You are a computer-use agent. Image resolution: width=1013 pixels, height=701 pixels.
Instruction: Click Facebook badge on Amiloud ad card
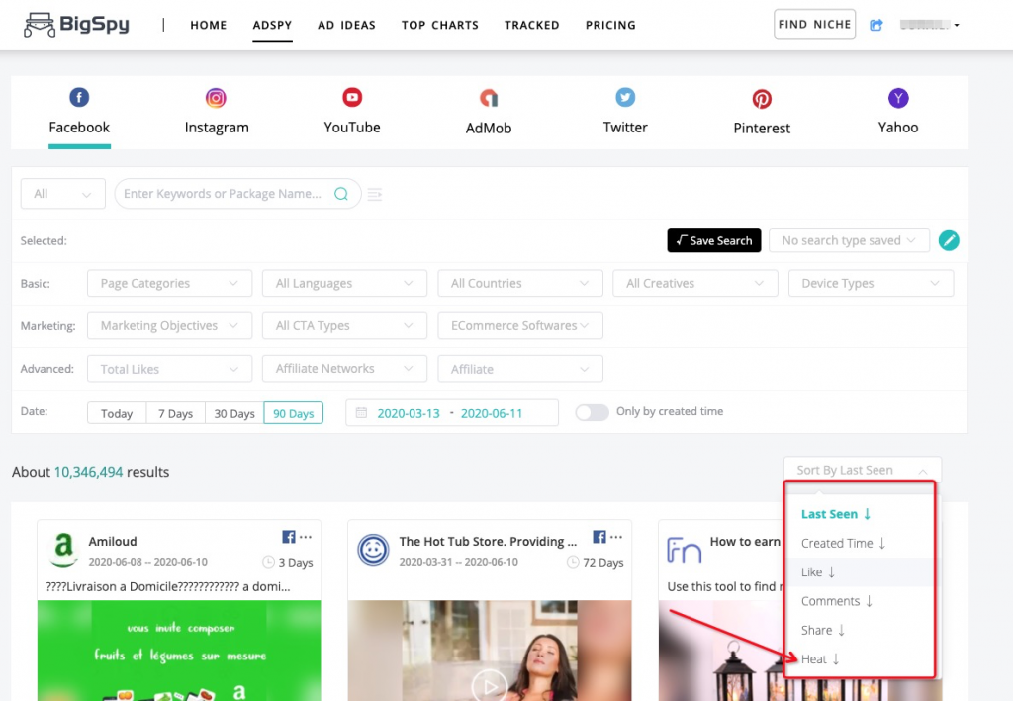[289, 537]
